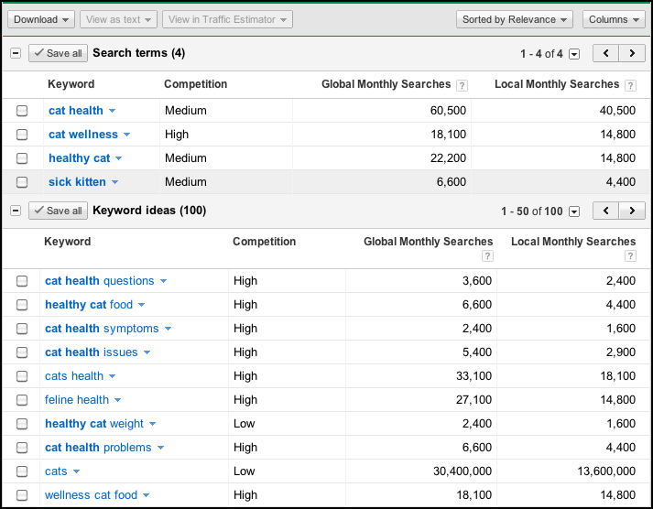
Task: Open the healthy cat keyword link
Action: click(x=79, y=158)
